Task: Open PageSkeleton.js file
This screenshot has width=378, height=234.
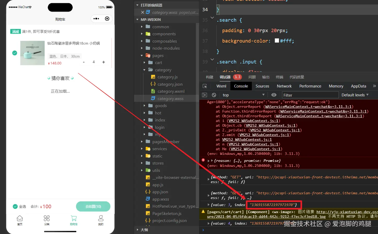Action: (x=167, y=214)
